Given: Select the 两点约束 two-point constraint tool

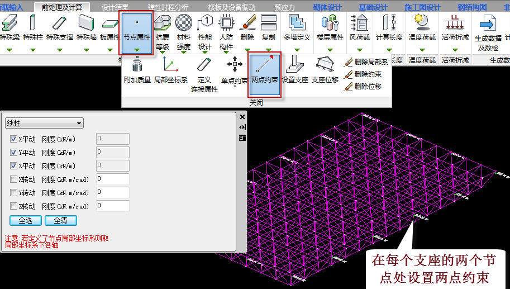Looking at the screenshot, I should click(x=265, y=75).
